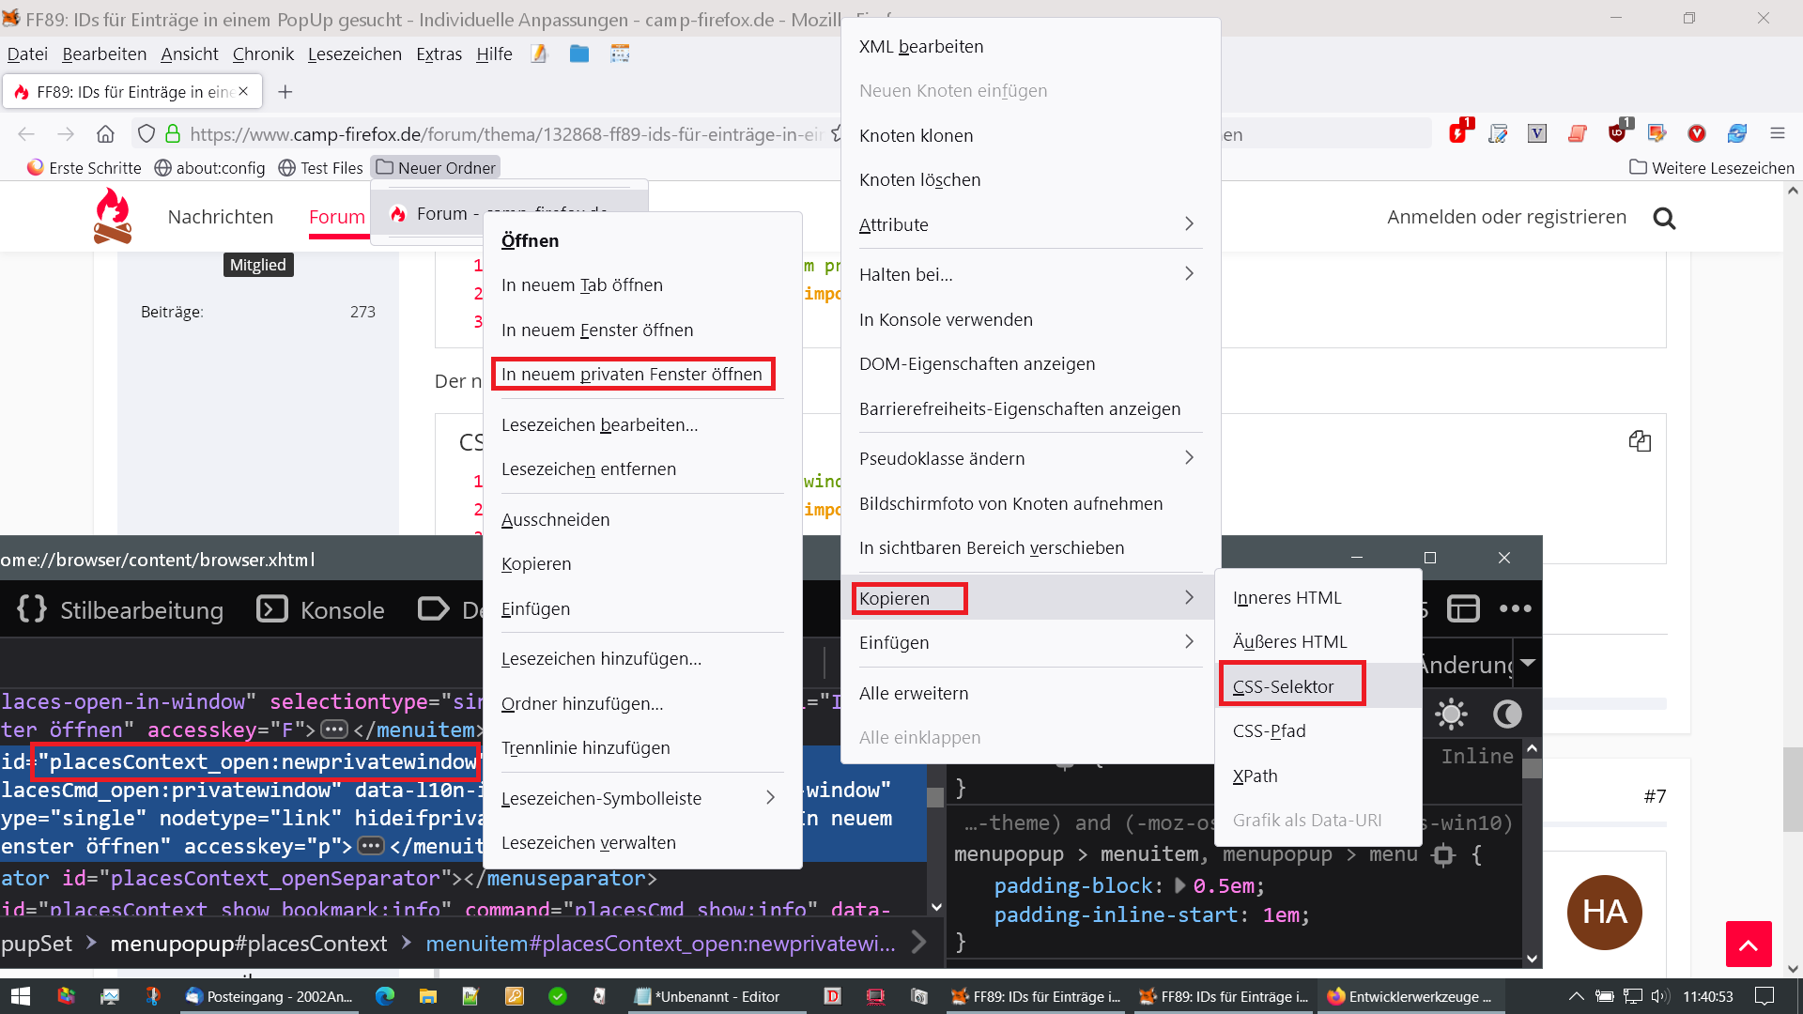Open the devtools three-dots options menu
Screen dimensions: 1803x1014
point(1515,608)
